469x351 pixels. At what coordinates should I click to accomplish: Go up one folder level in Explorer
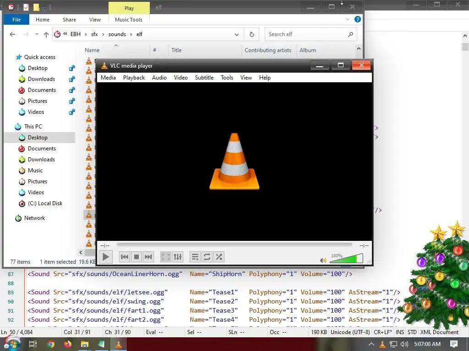point(46,34)
